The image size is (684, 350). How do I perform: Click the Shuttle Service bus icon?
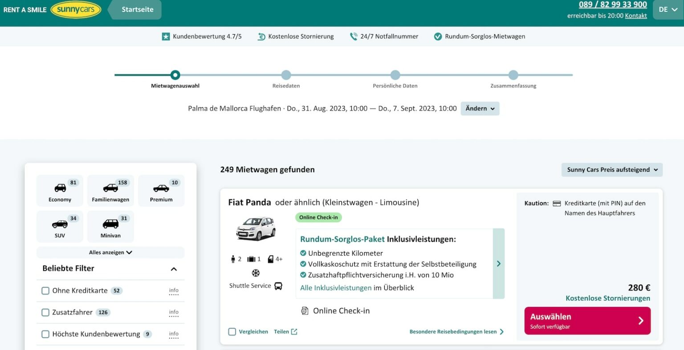(278, 286)
